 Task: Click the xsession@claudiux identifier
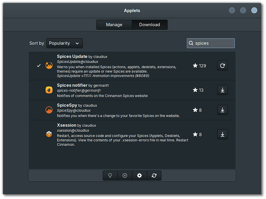[x=73, y=131]
